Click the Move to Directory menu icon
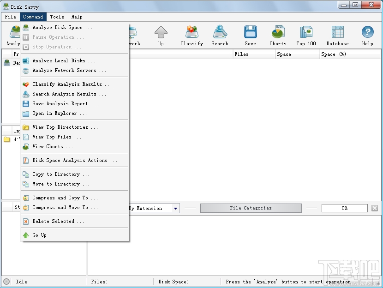This screenshot has height=288, width=383. point(26,184)
